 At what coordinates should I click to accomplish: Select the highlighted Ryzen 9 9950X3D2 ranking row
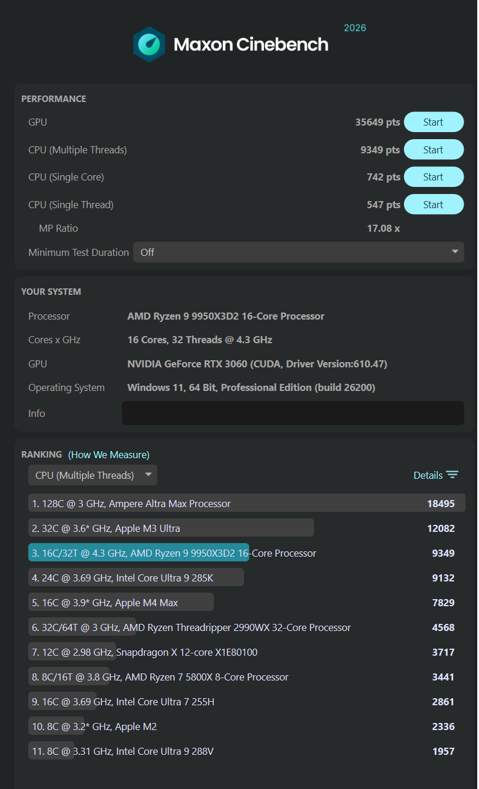pyautogui.click(x=246, y=553)
